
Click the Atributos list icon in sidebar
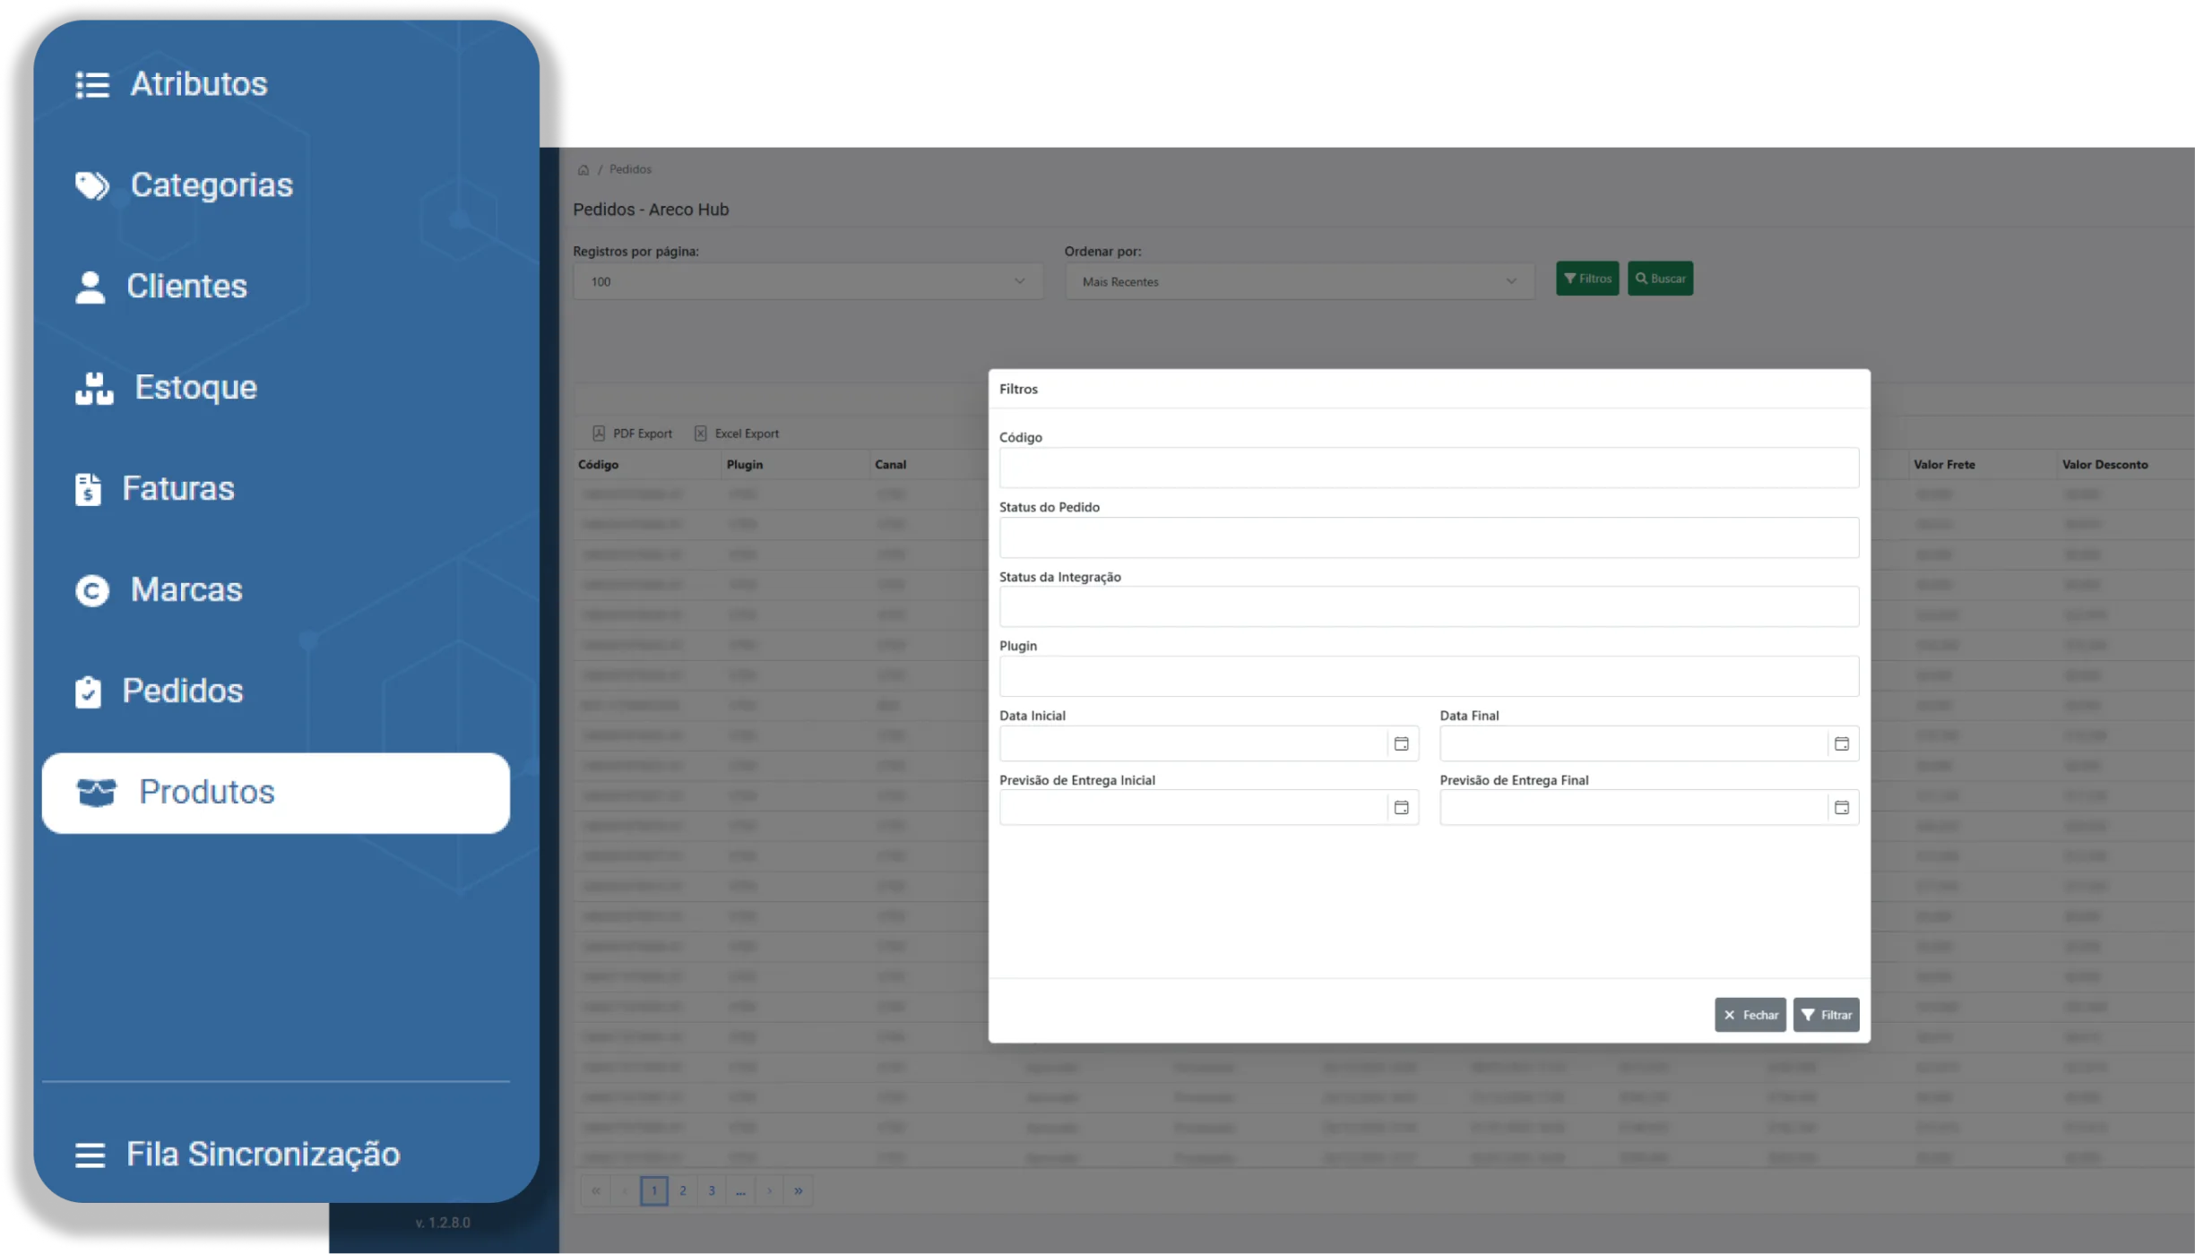[x=91, y=85]
